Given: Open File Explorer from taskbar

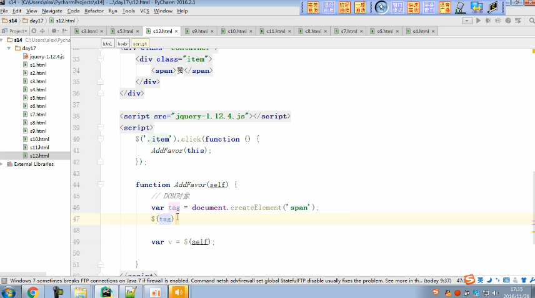Looking at the screenshot, I should (x=81, y=292).
